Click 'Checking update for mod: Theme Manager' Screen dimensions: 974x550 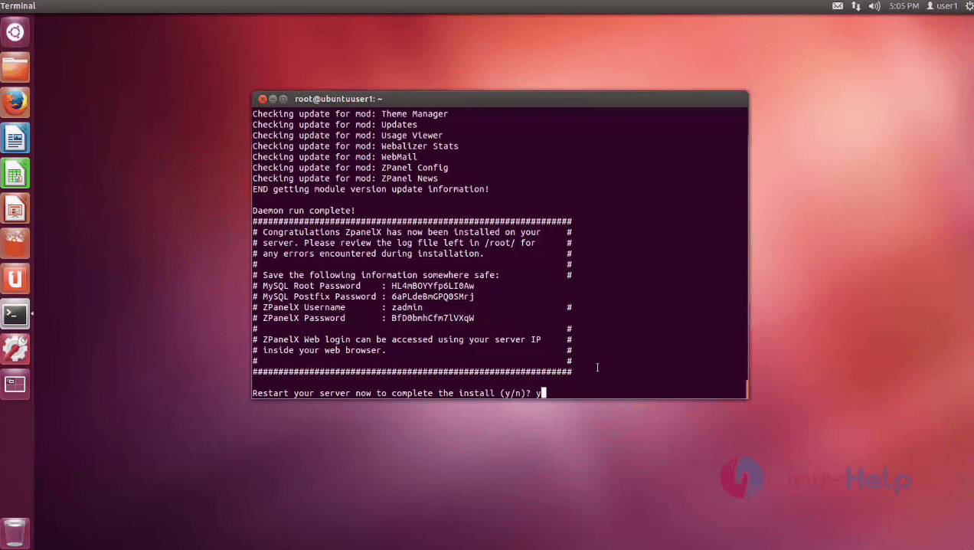tap(350, 114)
